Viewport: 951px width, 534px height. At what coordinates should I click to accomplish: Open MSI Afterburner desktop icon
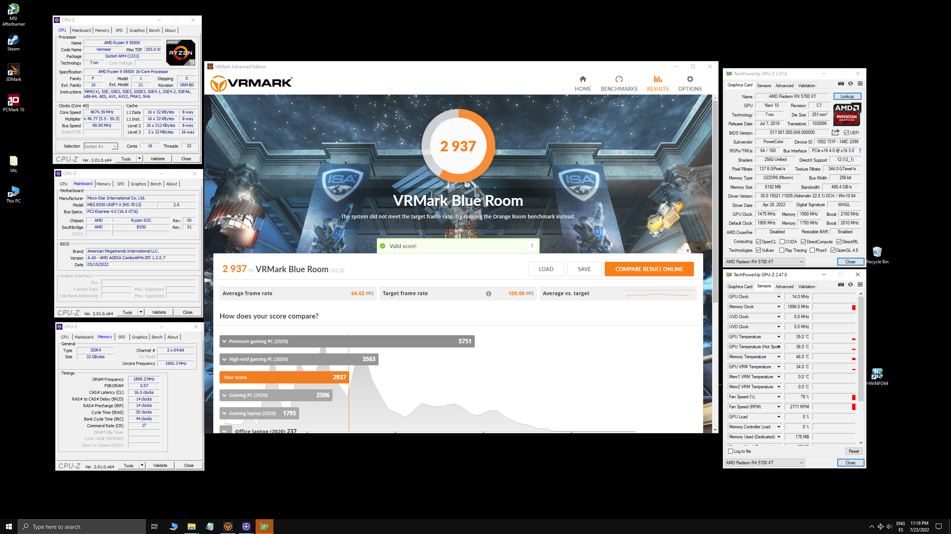point(13,15)
